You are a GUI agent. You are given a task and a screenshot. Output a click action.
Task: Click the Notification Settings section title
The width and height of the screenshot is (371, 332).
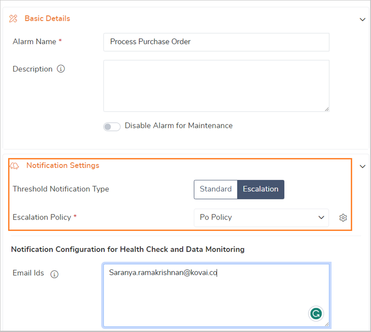(x=63, y=165)
